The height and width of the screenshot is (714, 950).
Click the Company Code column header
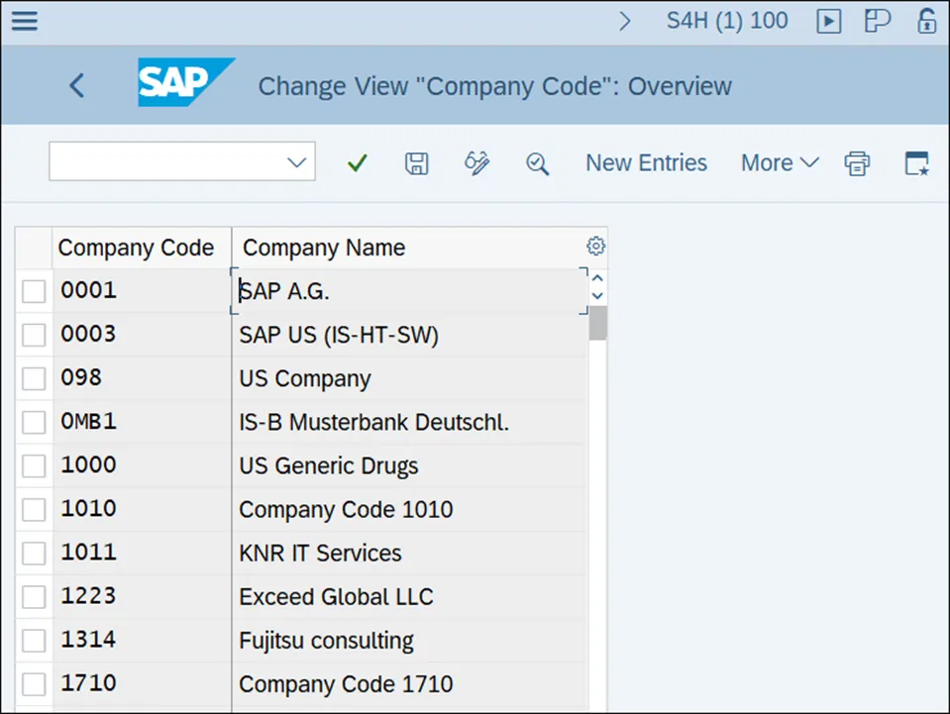[136, 248]
